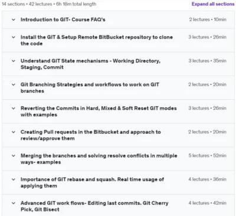Open Install the GIT & Setup Remote BitBucket title
This screenshot has width=236, height=216.
(x=97, y=40)
